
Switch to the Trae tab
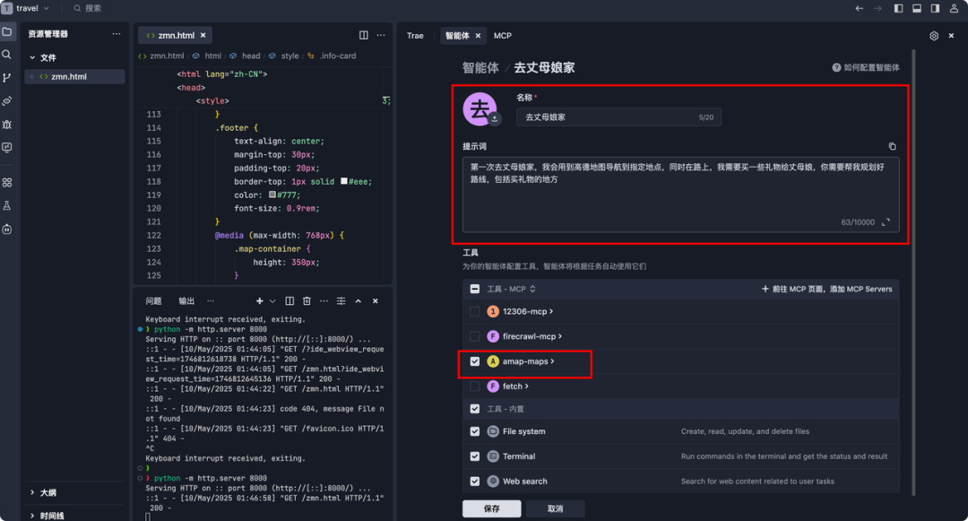click(416, 36)
